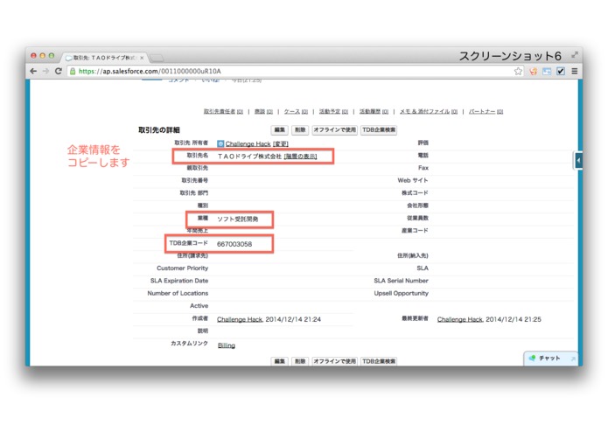608x432 pixels.
Task: Open a new browser tab
Action: (157, 58)
